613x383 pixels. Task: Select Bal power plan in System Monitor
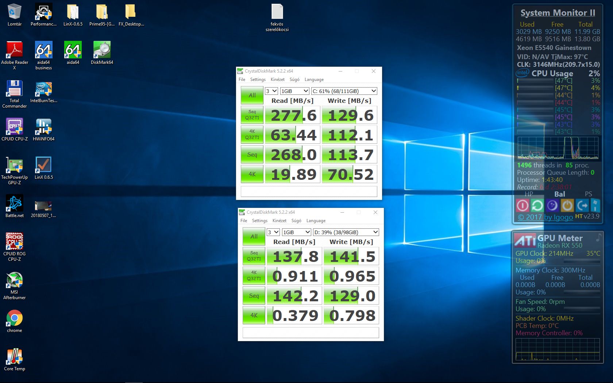[559, 194]
